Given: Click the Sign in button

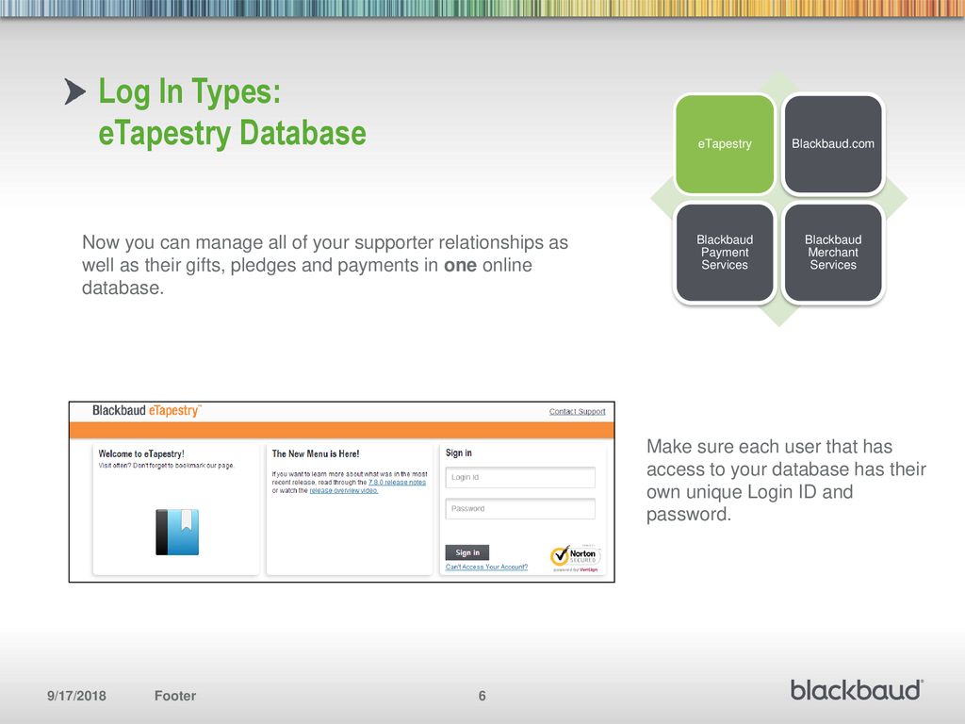Looking at the screenshot, I should coord(467,552).
